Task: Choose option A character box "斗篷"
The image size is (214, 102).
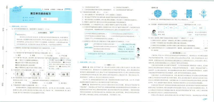Action: point(20,74)
